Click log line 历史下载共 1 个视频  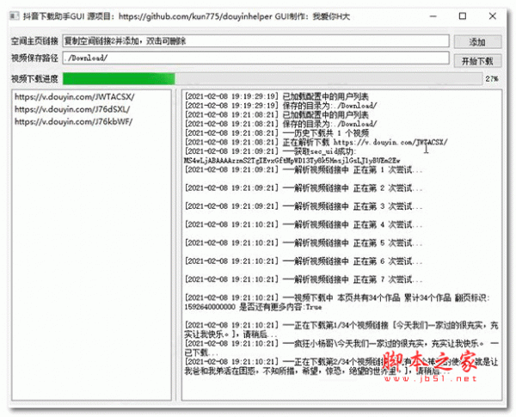click(276, 133)
